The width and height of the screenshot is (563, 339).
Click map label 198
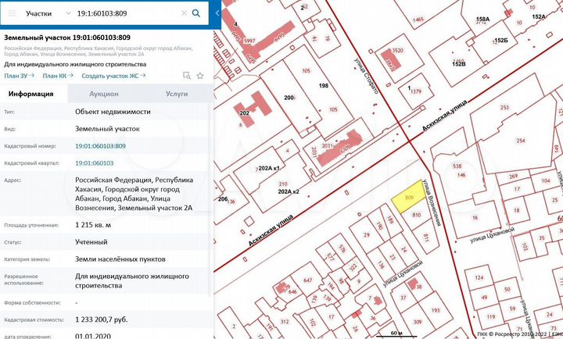(324, 85)
